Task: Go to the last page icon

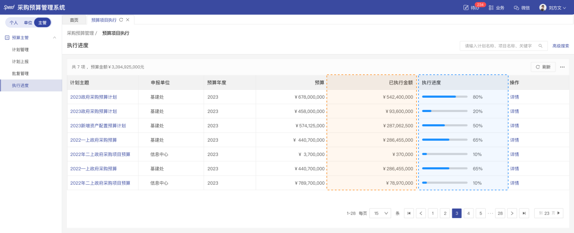Action: coord(524,213)
